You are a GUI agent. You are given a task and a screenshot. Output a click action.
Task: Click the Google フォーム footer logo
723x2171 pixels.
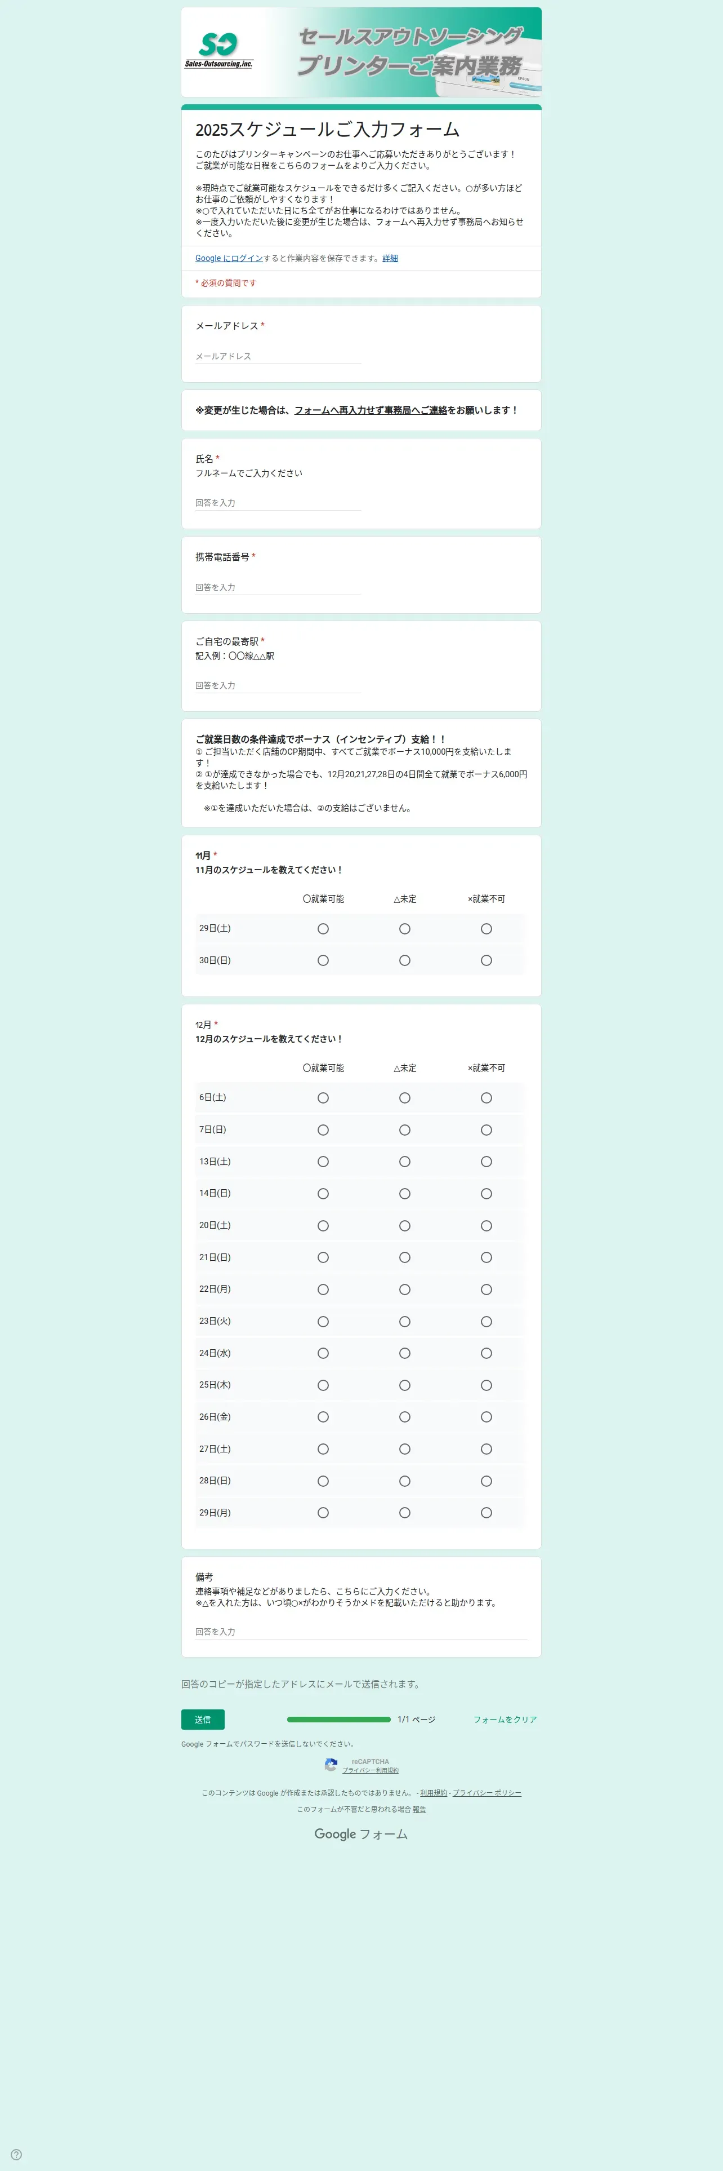[361, 1834]
